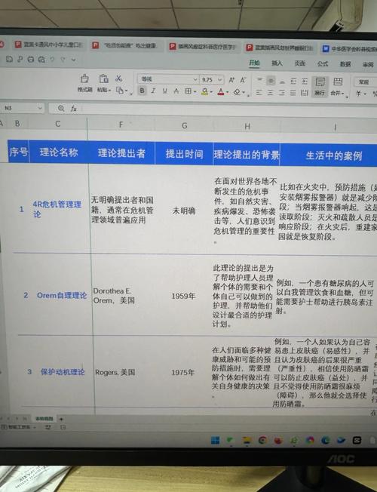Screen dimensions: 377x492
Task: Click in the formula bar input field
Action: pos(229,109)
